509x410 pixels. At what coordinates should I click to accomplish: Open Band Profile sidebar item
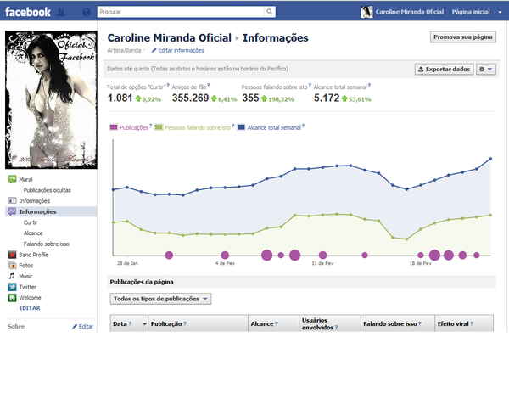(33, 255)
